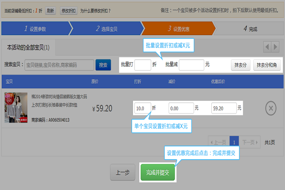The height and width of the screenshot is (190, 285).
Task: Select step 3 设置优惠
Action: [179, 28]
